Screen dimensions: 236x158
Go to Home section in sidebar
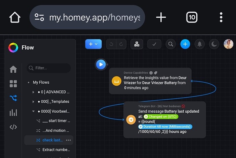[x=13, y=69]
